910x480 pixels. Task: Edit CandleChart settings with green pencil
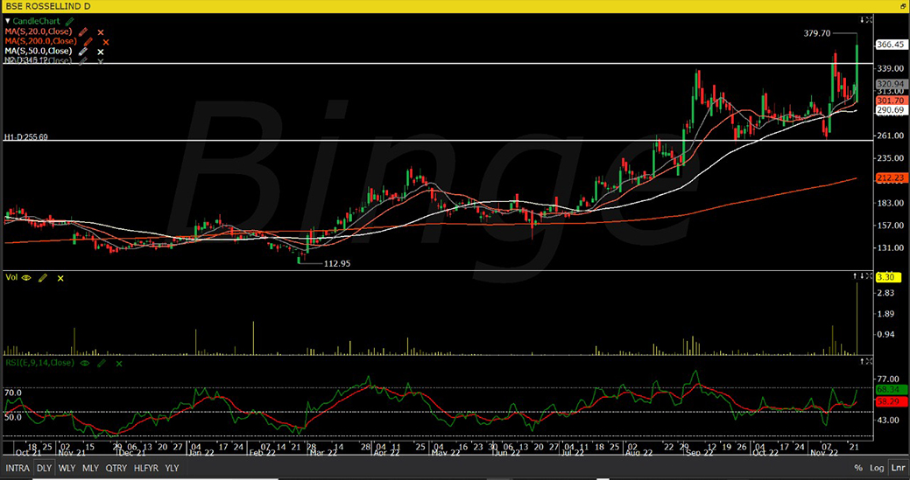[x=70, y=22]
